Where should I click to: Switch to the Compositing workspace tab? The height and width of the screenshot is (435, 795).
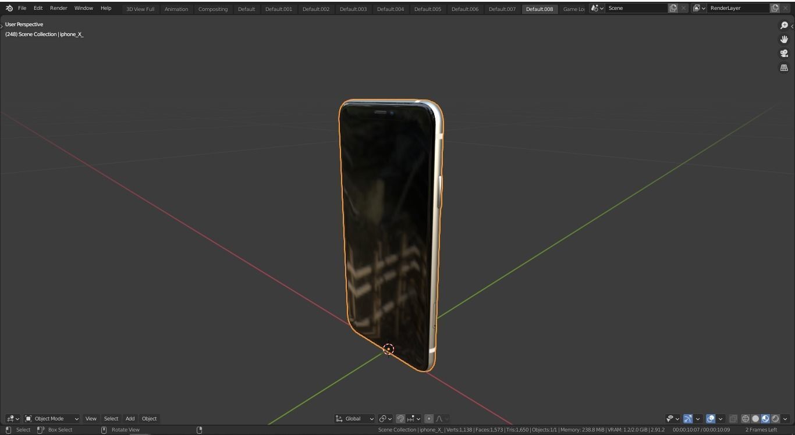(213, 9)
